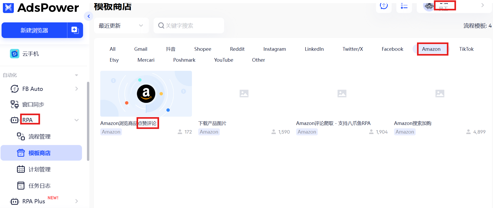Collapse the 自动化 section arrow
Image resolution: width=493 pixels, height=208 pixels.
click(x=77, y=75)
